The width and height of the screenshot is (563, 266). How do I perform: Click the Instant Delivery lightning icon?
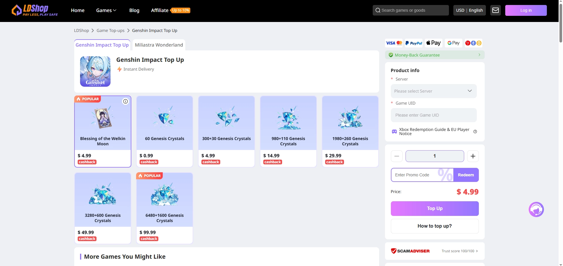(119, 69)
